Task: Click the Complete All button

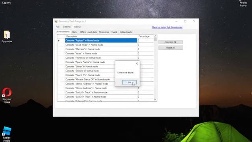Action: pos(170,42)
